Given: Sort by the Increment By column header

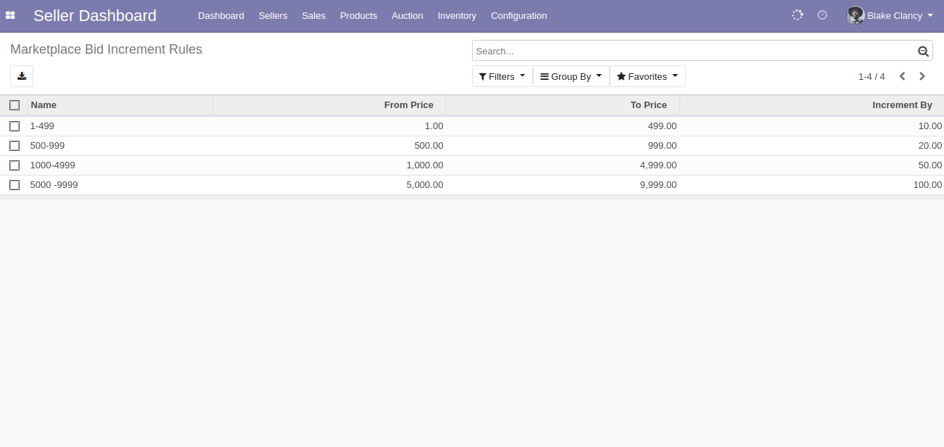Looking at the screenshot, I should tap(812, 105).
